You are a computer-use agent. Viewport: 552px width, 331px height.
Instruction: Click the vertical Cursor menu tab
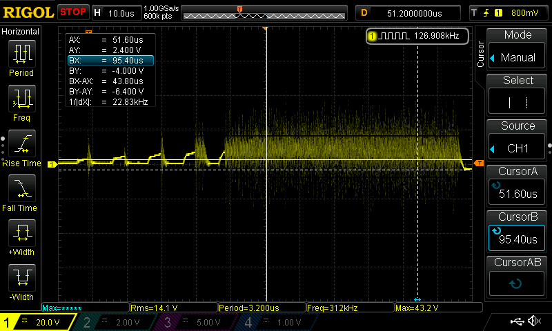[480, 54]
